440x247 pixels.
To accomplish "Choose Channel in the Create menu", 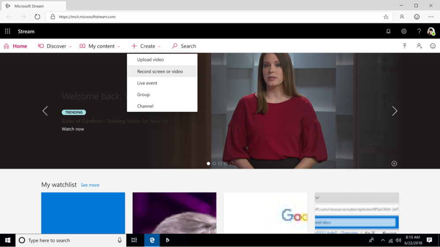I will [162, 106].
